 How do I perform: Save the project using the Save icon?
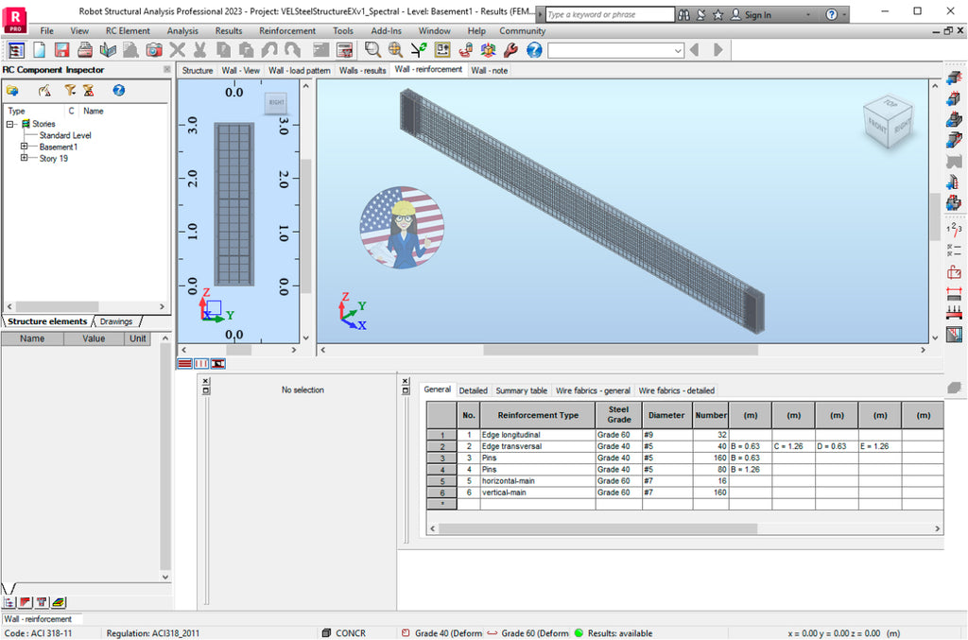63,49
